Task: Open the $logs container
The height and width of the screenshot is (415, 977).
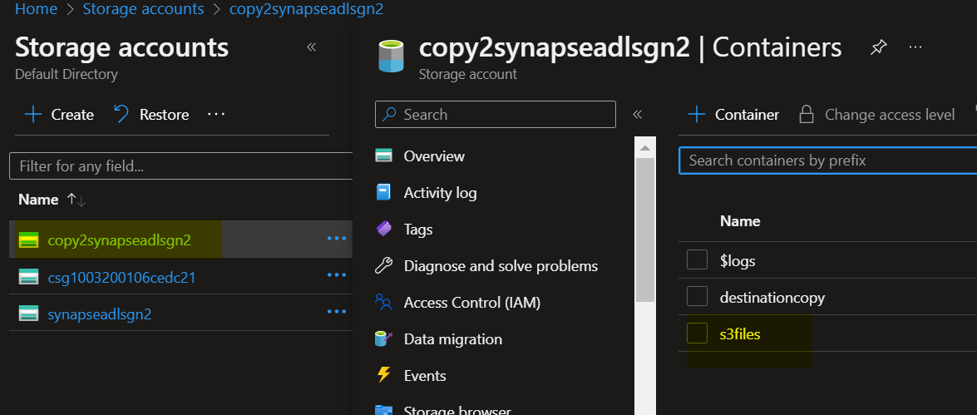Action: coord(738,261)
